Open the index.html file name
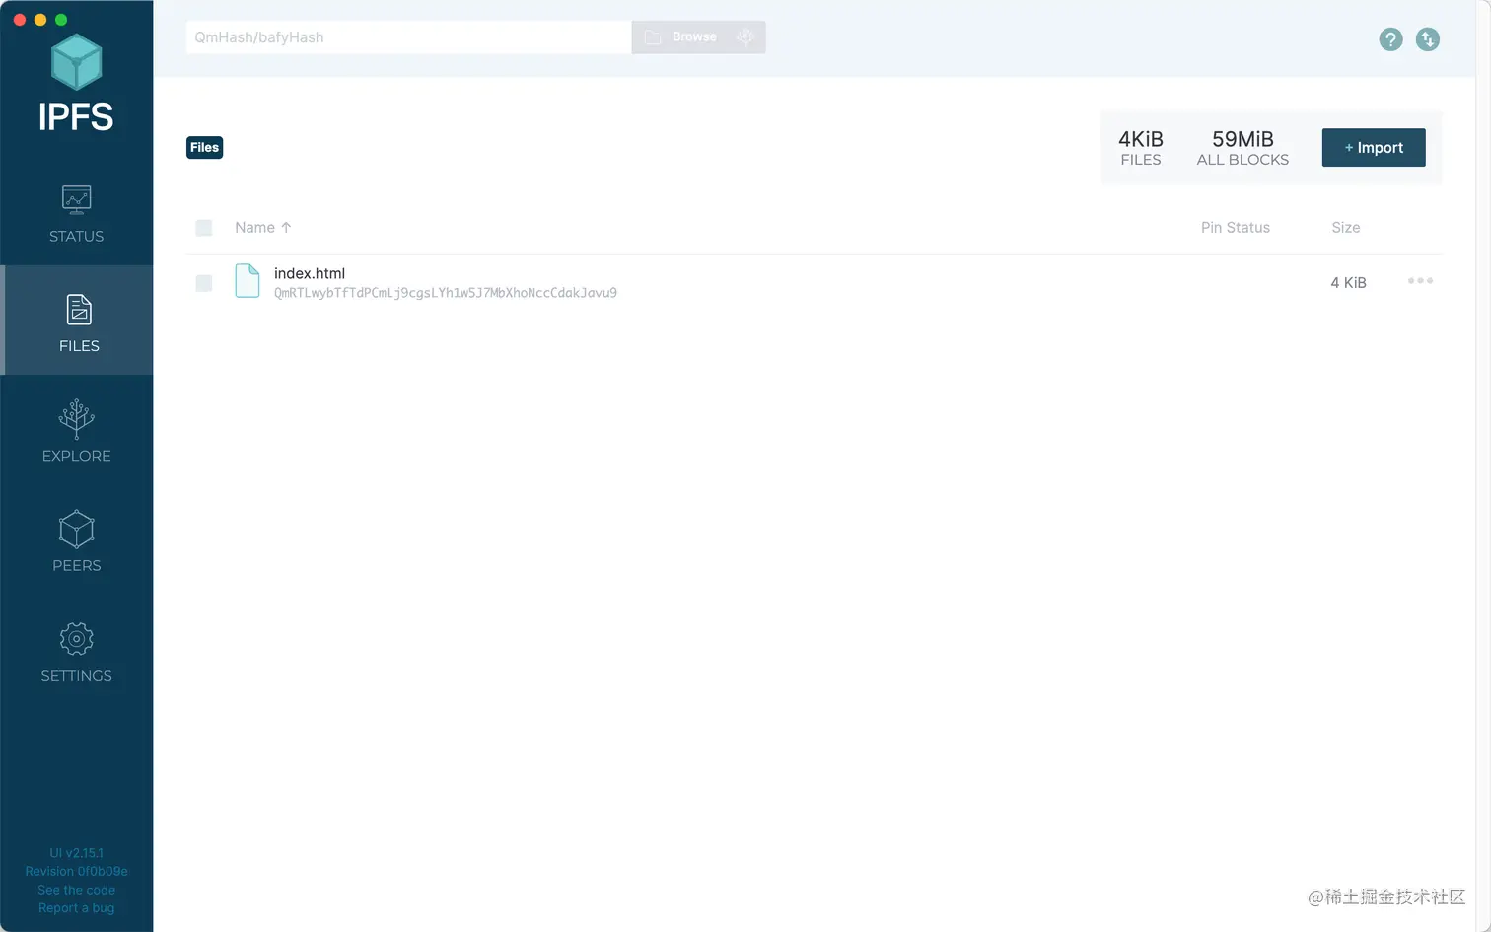The width and height of the screenshot is (1491, 932). 310,273
